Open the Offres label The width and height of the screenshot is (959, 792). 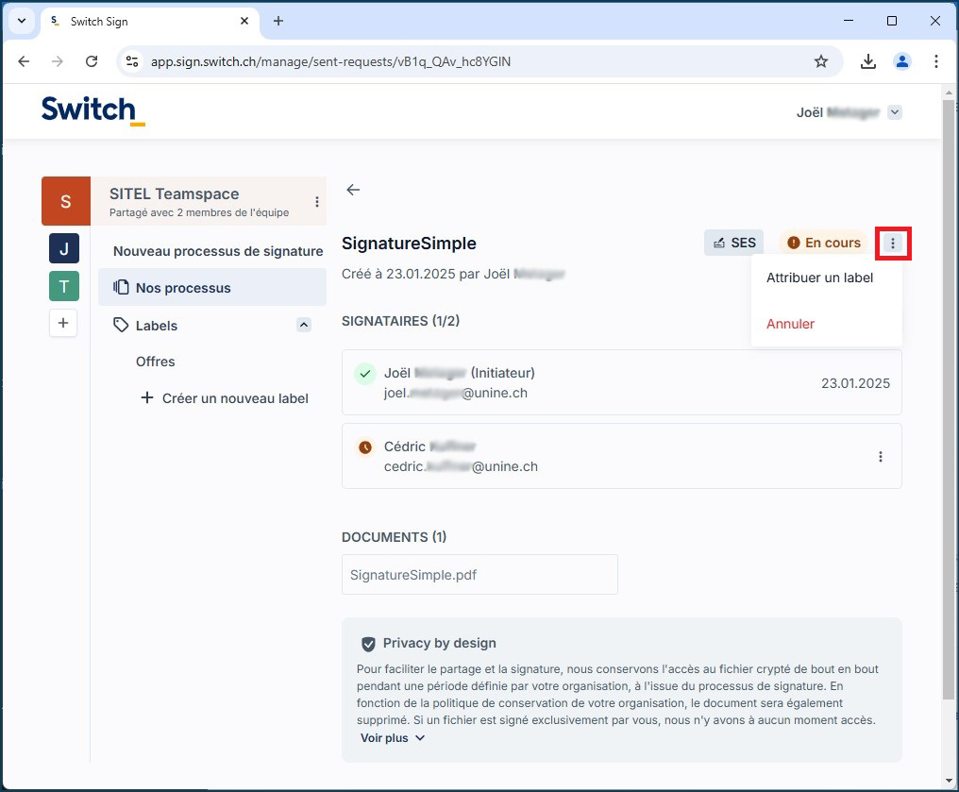click(156, 362)
